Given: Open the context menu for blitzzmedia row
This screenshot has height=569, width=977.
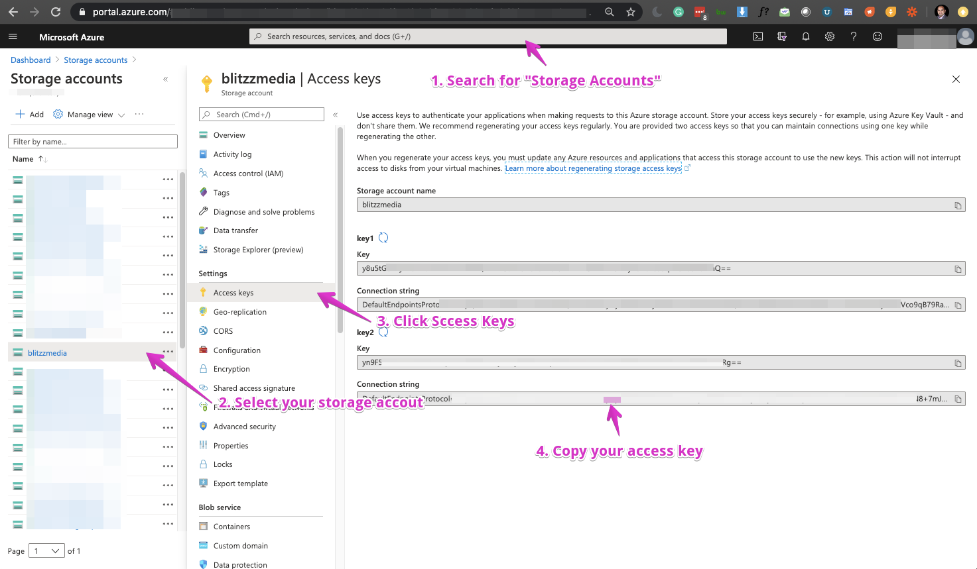Looking at the screenshot, I should (x=168, y=352).
